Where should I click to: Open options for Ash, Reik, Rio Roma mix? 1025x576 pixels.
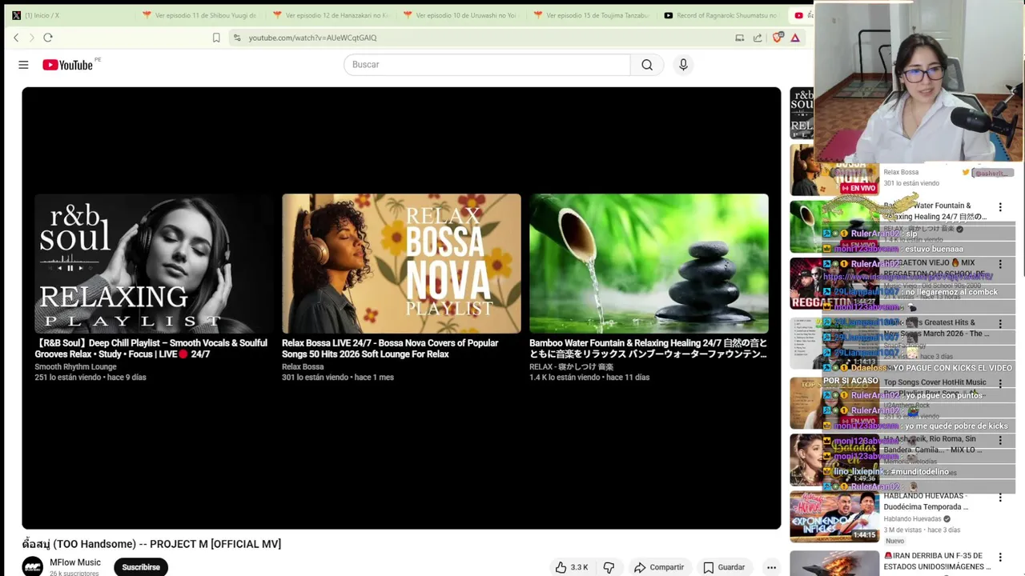999,440
